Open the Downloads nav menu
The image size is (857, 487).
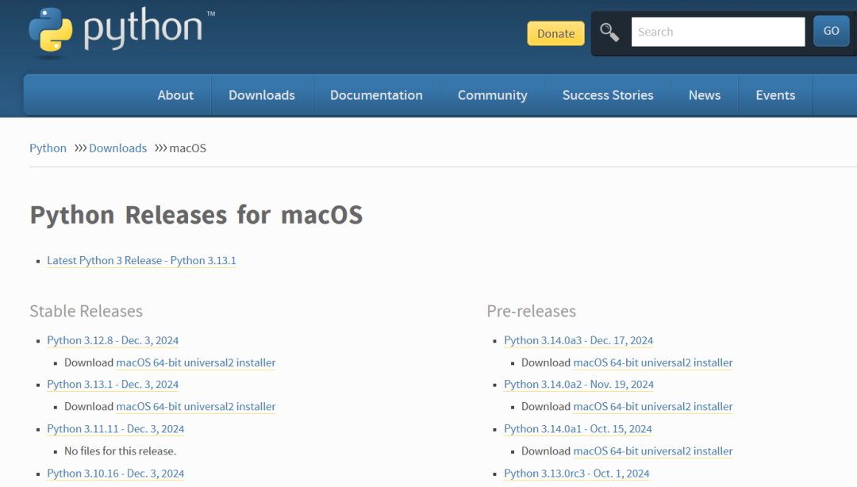point(262,95)
